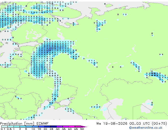Click the date "19-08-2026"
Screen dimensions: 168x130
click(x=115, y=124)
